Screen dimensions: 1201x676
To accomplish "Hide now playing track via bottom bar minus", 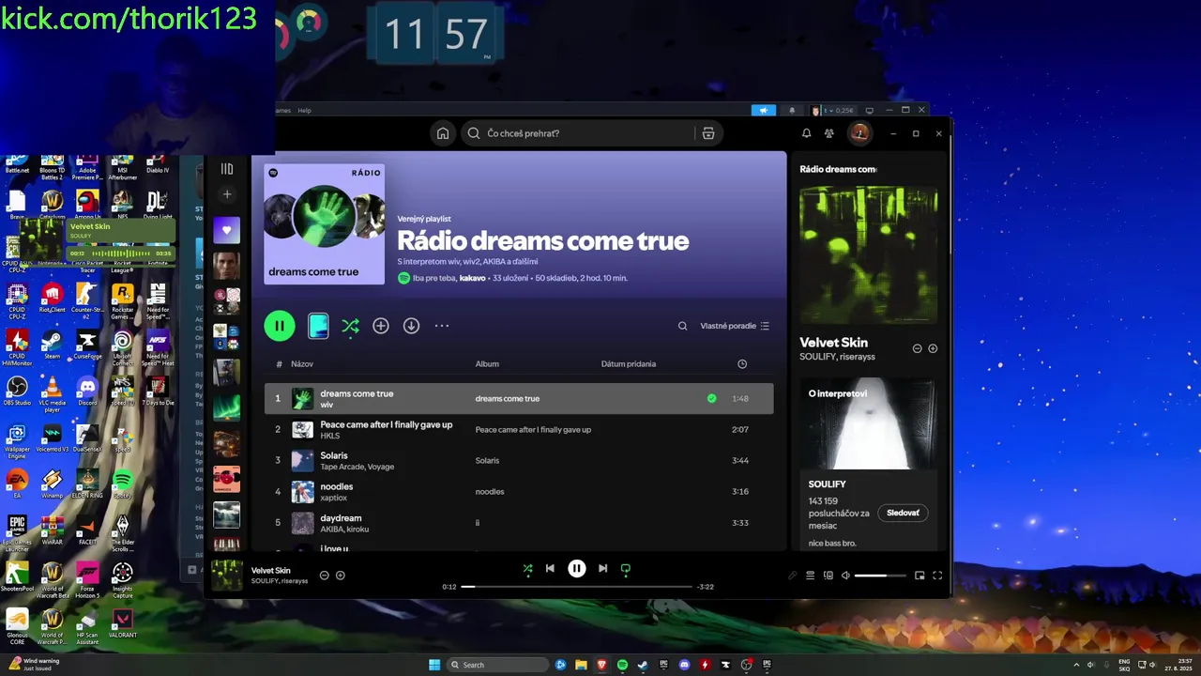I will coord(325,576).
